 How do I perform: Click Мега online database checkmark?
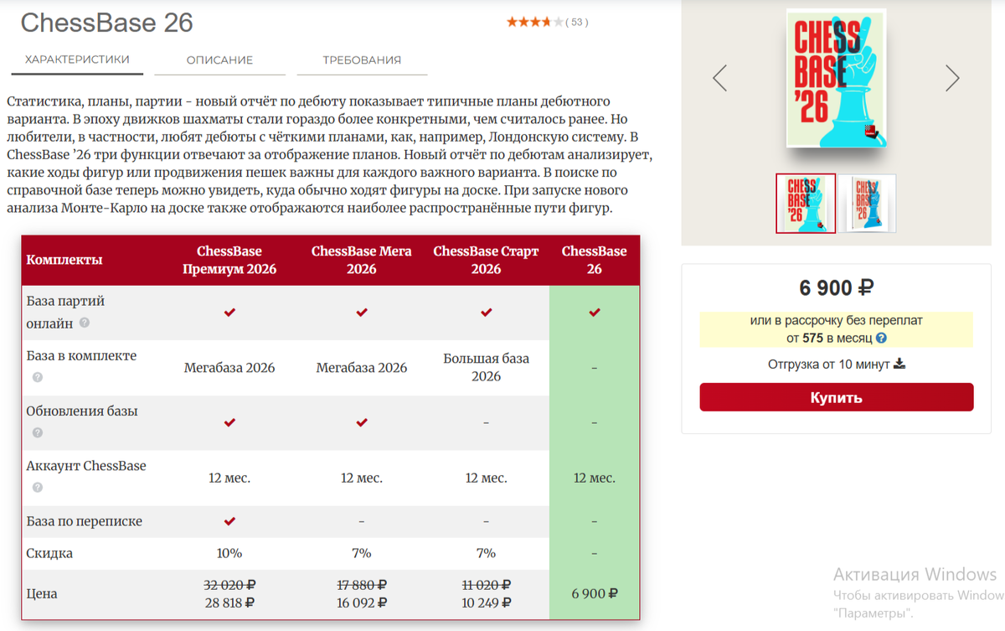[x=362, y=313]
